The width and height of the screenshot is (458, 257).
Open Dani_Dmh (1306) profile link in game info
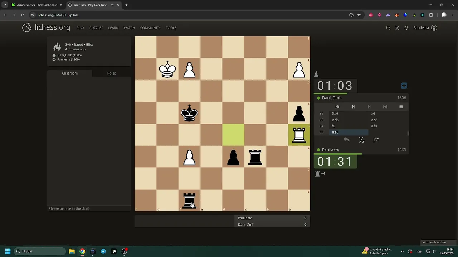(x=69, y=55)
